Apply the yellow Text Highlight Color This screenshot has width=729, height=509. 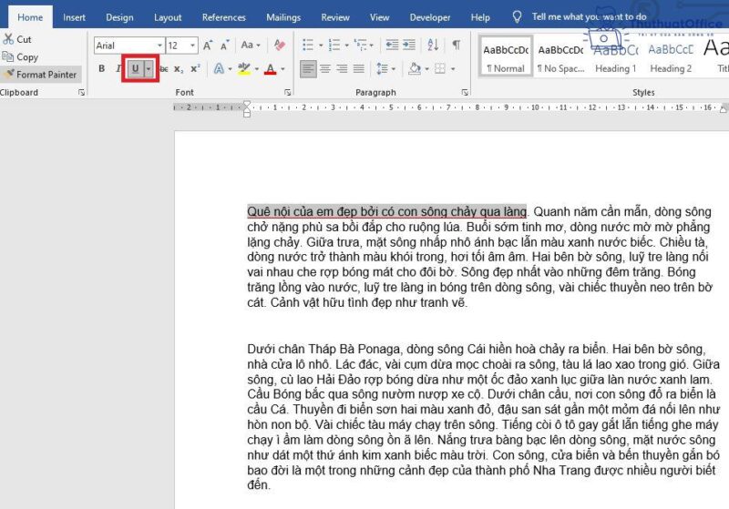(x=243, y=69)
